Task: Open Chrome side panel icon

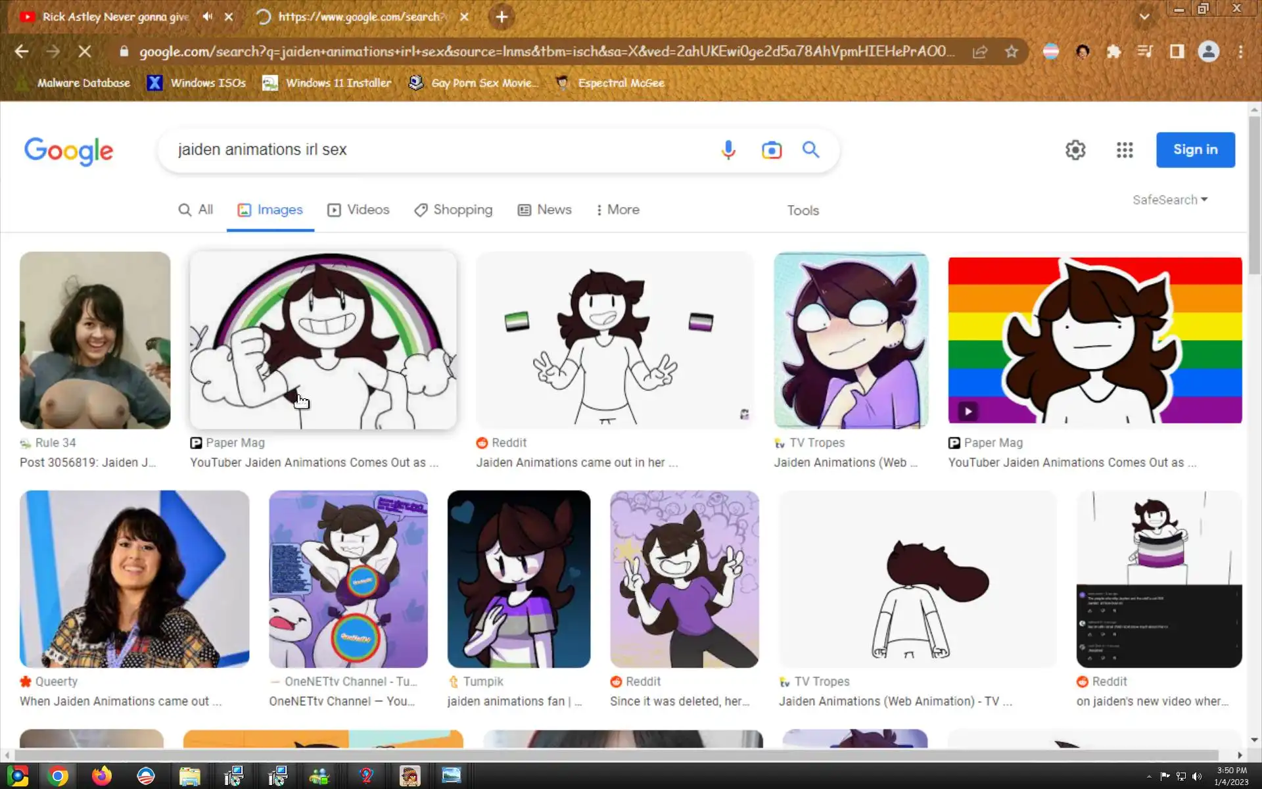Action: 1177,51
